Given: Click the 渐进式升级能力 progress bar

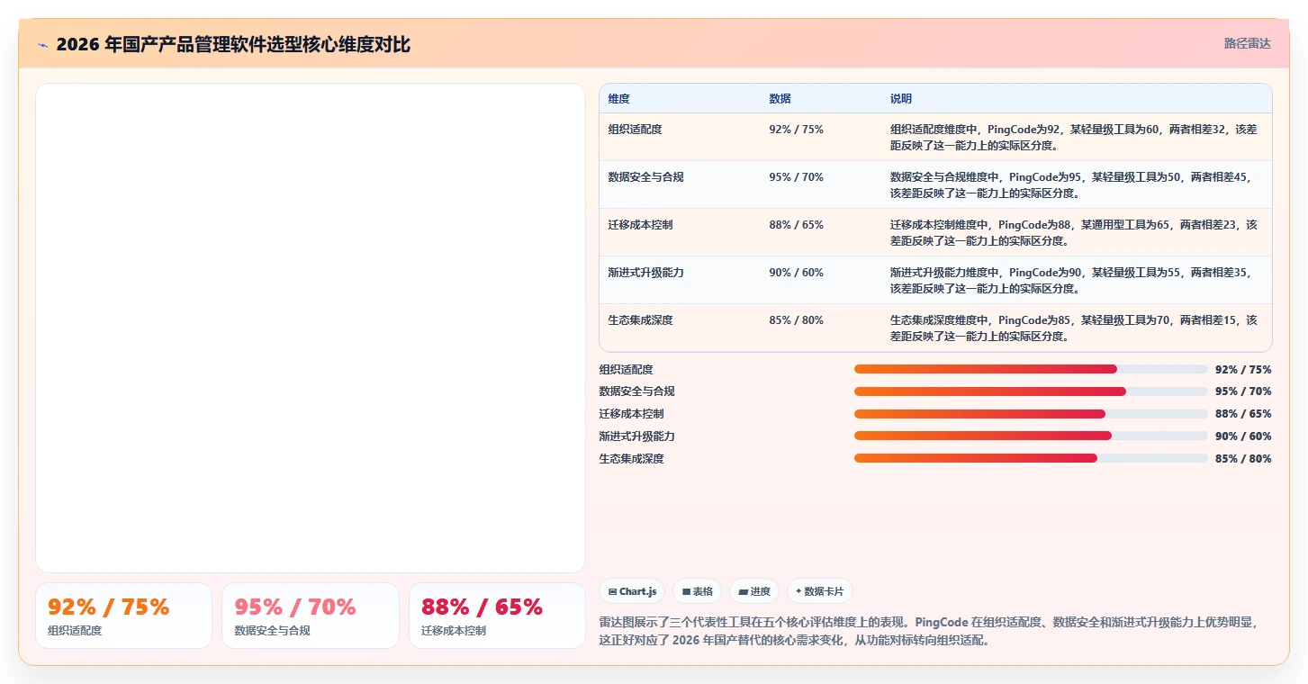Looking at the screenshot, I should pyautogui.click(x=1031, y=436).
